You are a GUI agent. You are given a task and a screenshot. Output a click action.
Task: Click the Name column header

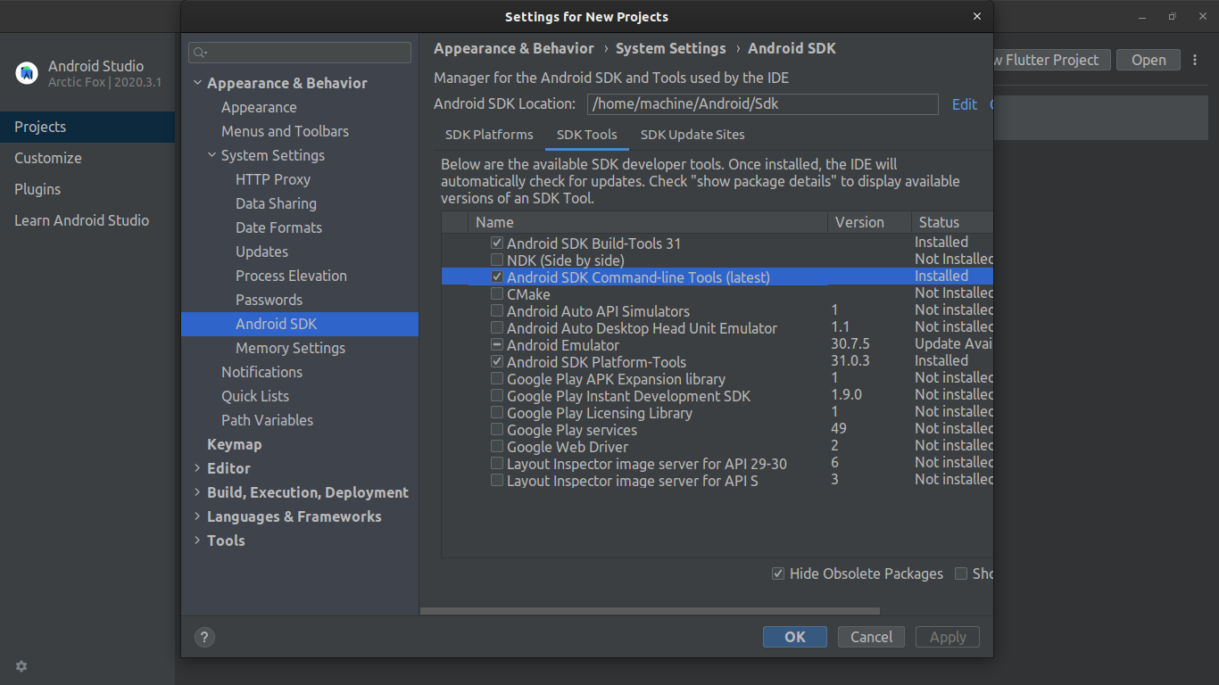pyautogui.click(x=648, y=222)
